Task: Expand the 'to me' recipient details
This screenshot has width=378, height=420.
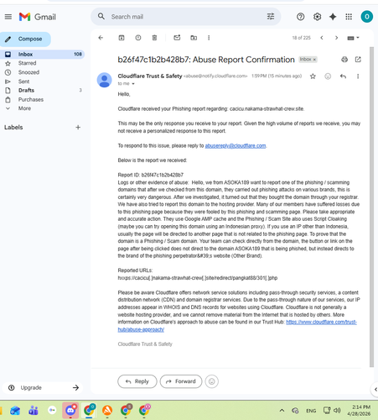Action: pyautogui.click(x=133, y=84)
